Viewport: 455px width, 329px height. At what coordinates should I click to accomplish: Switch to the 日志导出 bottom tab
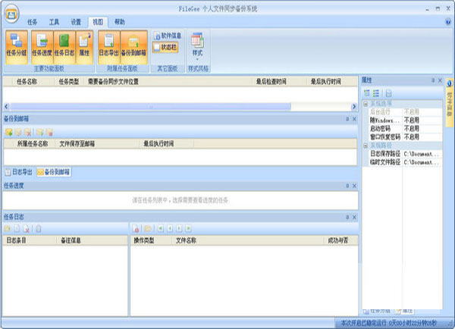19,172
